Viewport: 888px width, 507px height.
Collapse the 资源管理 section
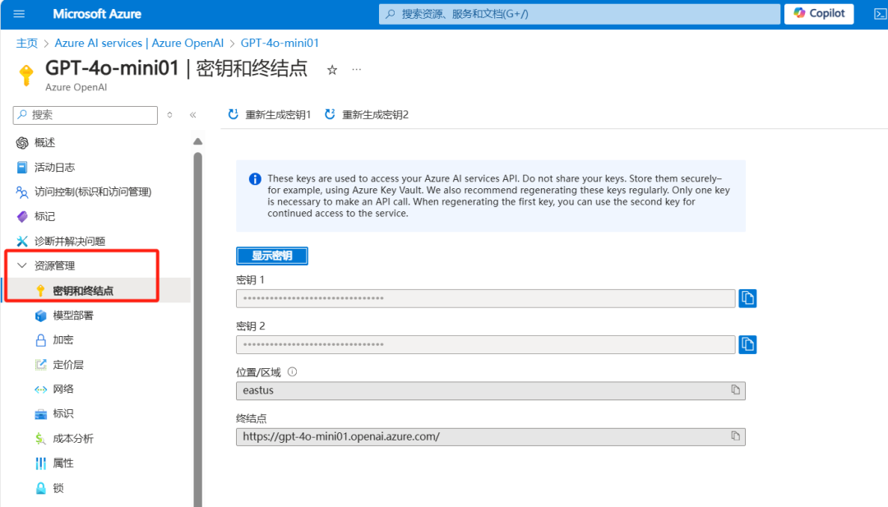(x=22, y=265)
